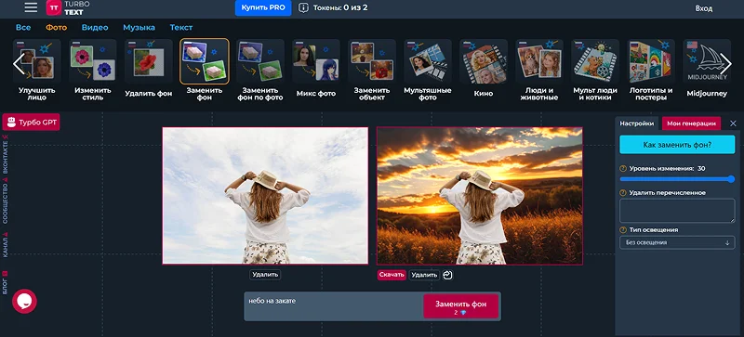Open the chat support bubble

[24, 301]
